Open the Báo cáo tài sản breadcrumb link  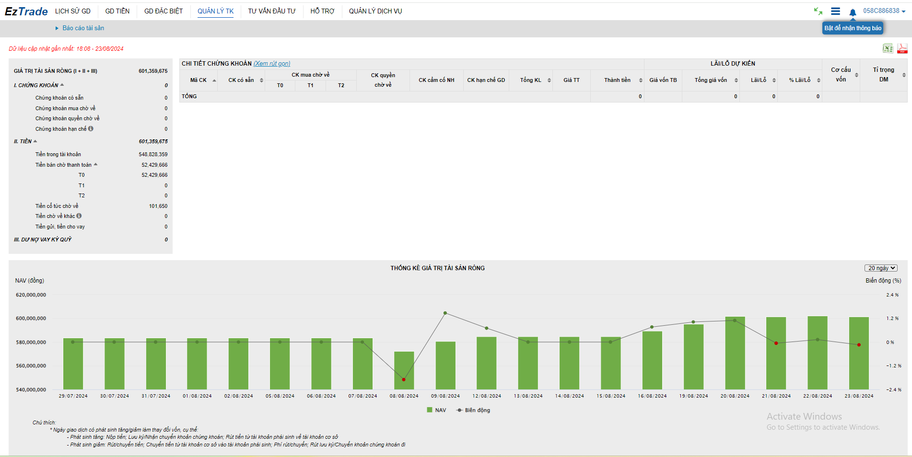[x=83, y=28]
